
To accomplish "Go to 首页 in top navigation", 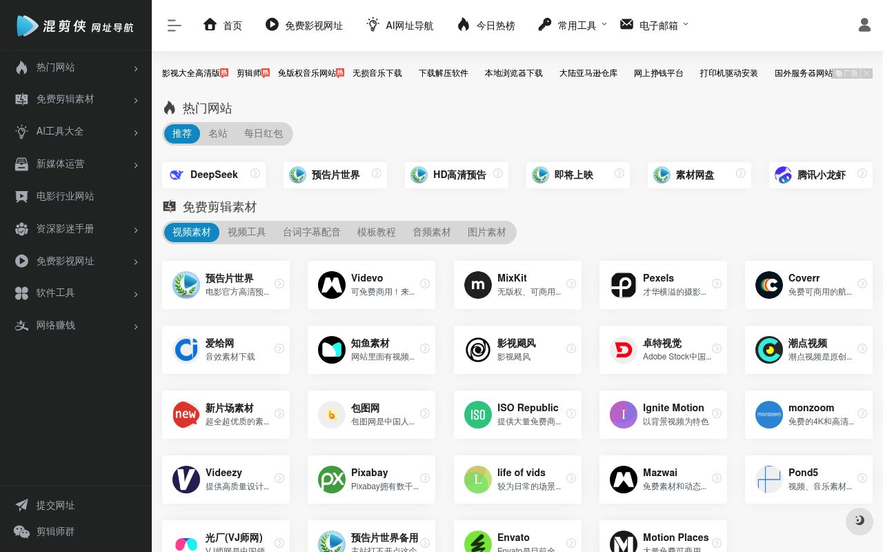I will pyautogui.click(x=223, y=26).
